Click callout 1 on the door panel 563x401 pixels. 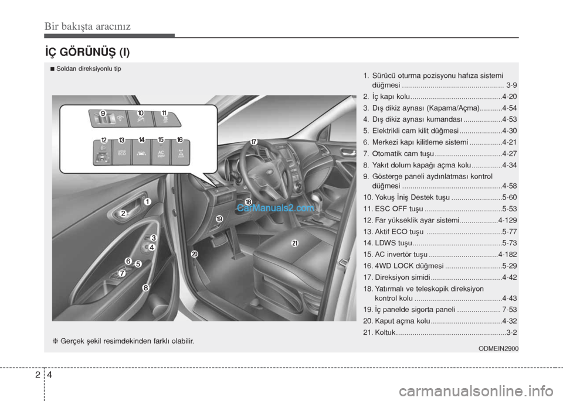point(147,202)
